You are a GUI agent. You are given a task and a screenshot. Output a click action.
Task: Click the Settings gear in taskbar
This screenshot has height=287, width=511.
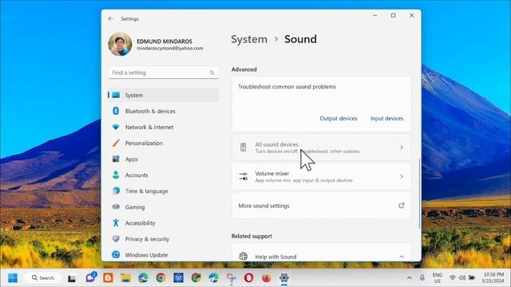click(x=284, y=278)
